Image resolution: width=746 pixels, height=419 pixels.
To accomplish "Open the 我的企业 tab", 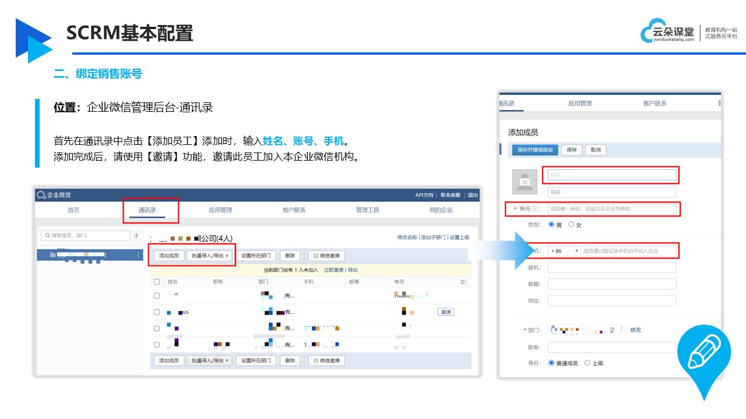I will (441, 210).
